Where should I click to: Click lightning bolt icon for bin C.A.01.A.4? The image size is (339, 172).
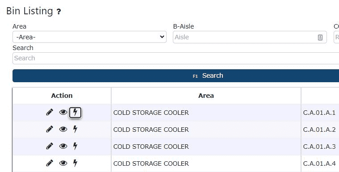(x=75, y=163)
